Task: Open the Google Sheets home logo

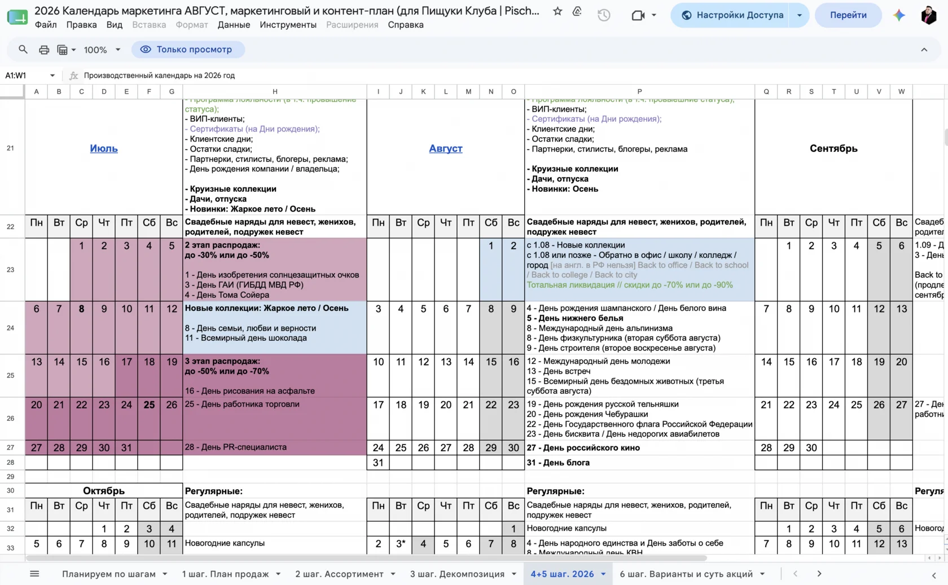Action: pos(17,16)
